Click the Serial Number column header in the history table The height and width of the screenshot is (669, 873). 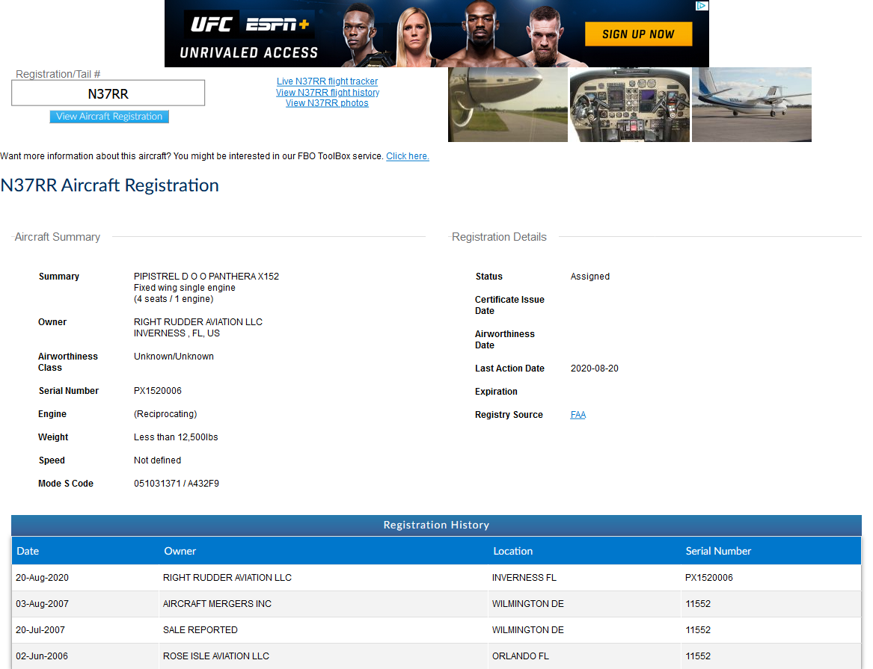pos(718,551)
